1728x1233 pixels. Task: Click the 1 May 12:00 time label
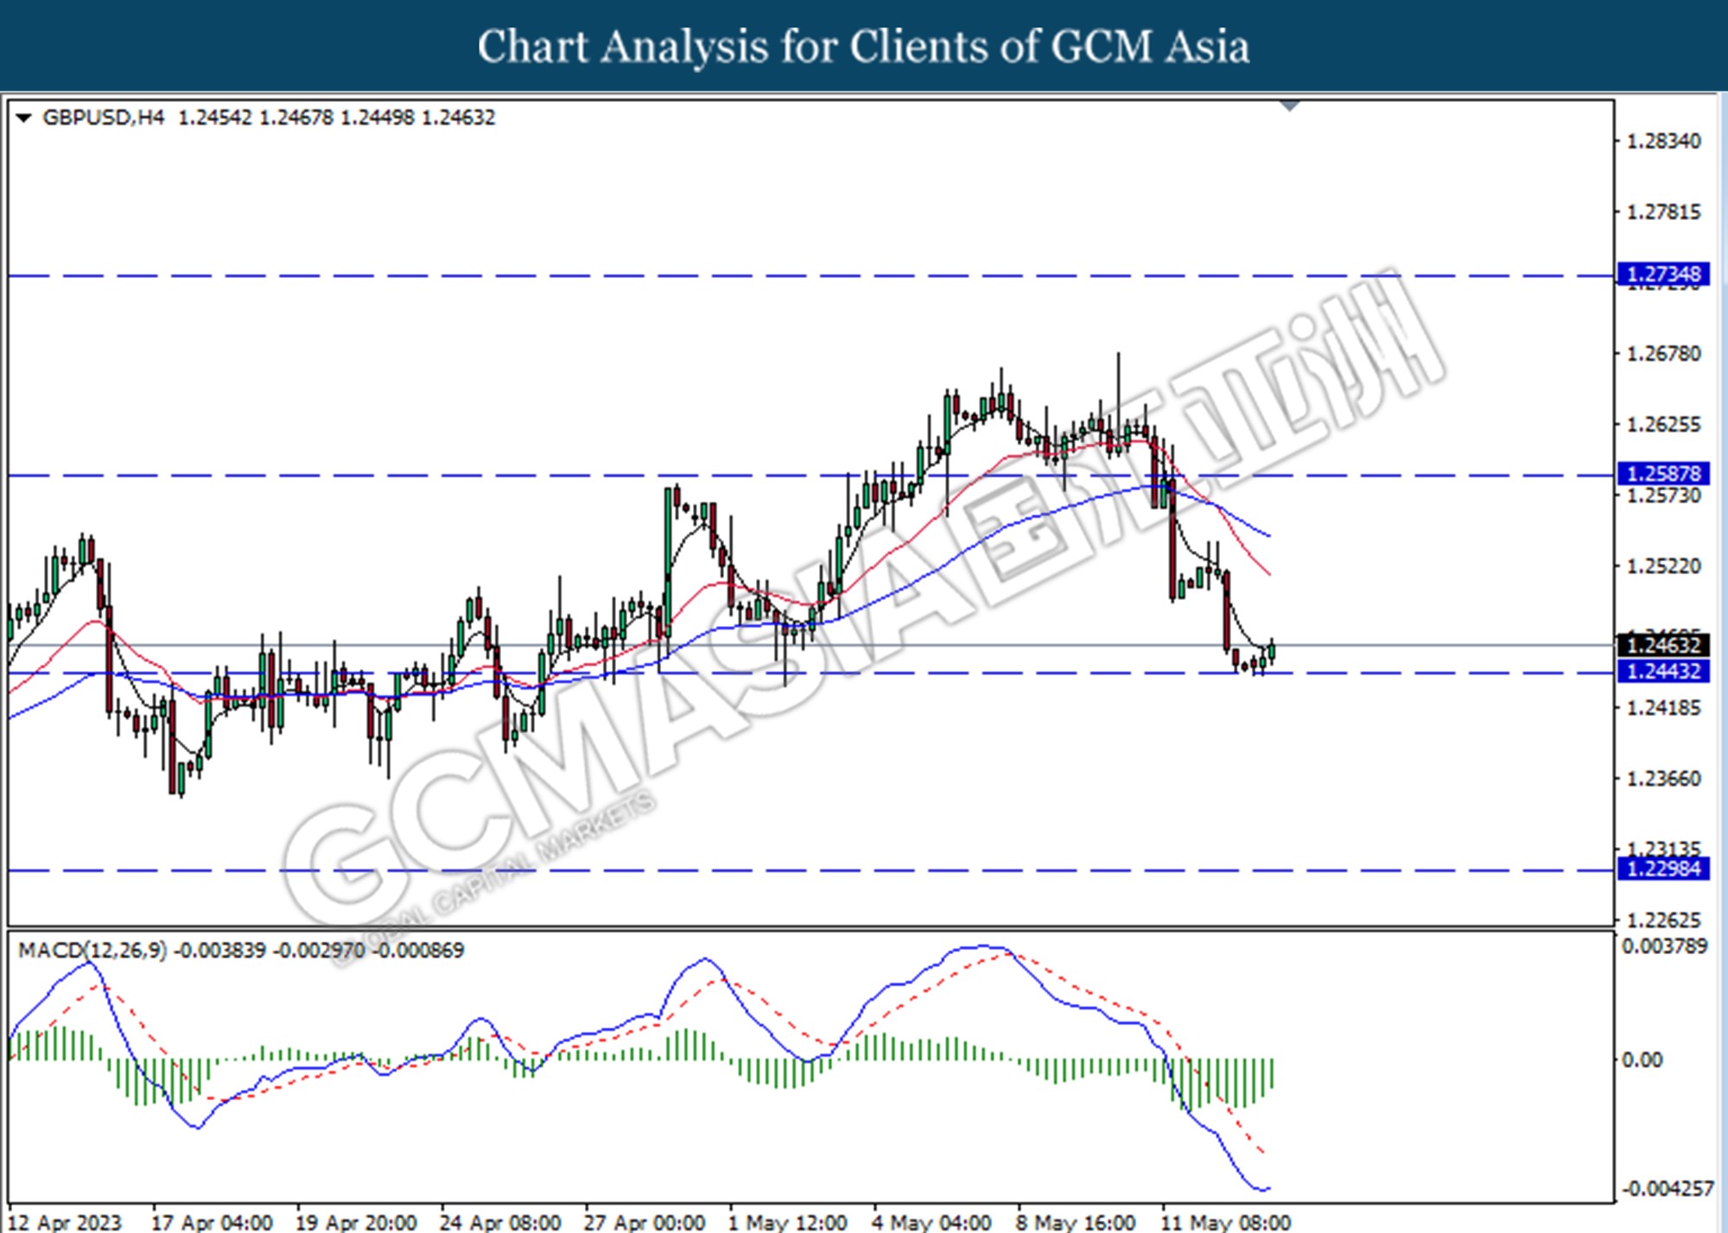pyautogui.click(x=788, y=1223)
